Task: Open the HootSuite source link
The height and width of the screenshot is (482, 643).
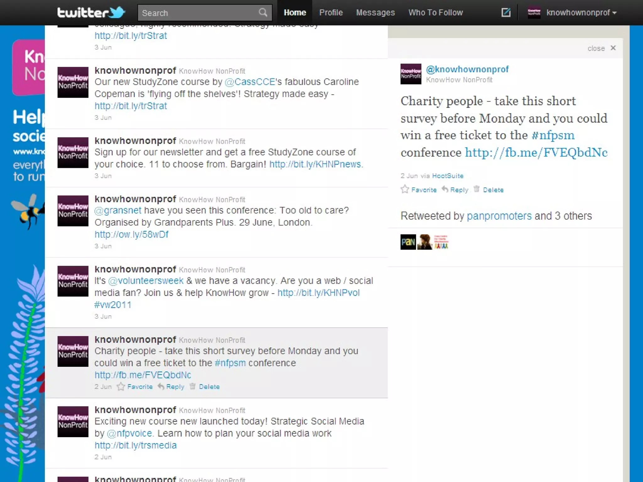Action: [448, 176]
